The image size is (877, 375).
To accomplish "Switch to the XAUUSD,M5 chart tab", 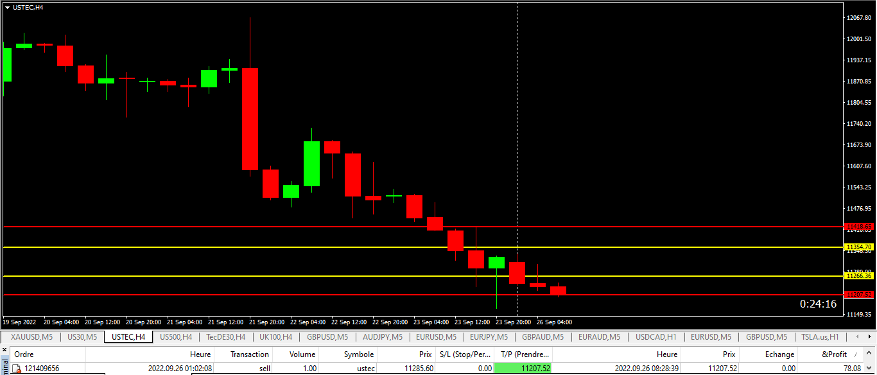I will pos(31,336).
